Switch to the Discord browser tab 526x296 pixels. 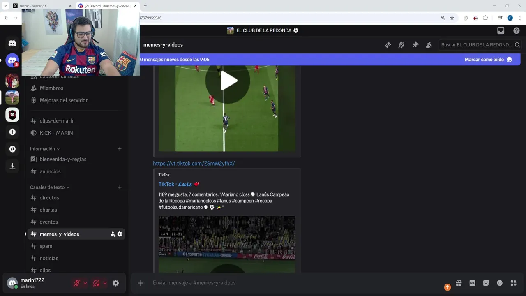point(108,6)
